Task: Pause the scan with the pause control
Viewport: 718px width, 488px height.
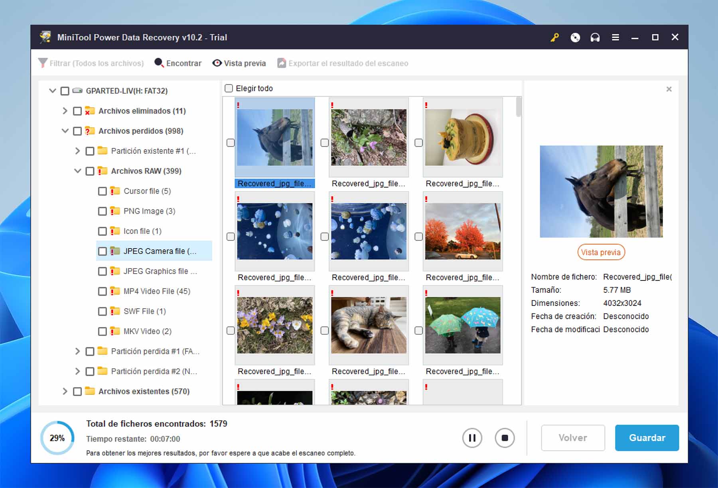Action: coord(472,437)
